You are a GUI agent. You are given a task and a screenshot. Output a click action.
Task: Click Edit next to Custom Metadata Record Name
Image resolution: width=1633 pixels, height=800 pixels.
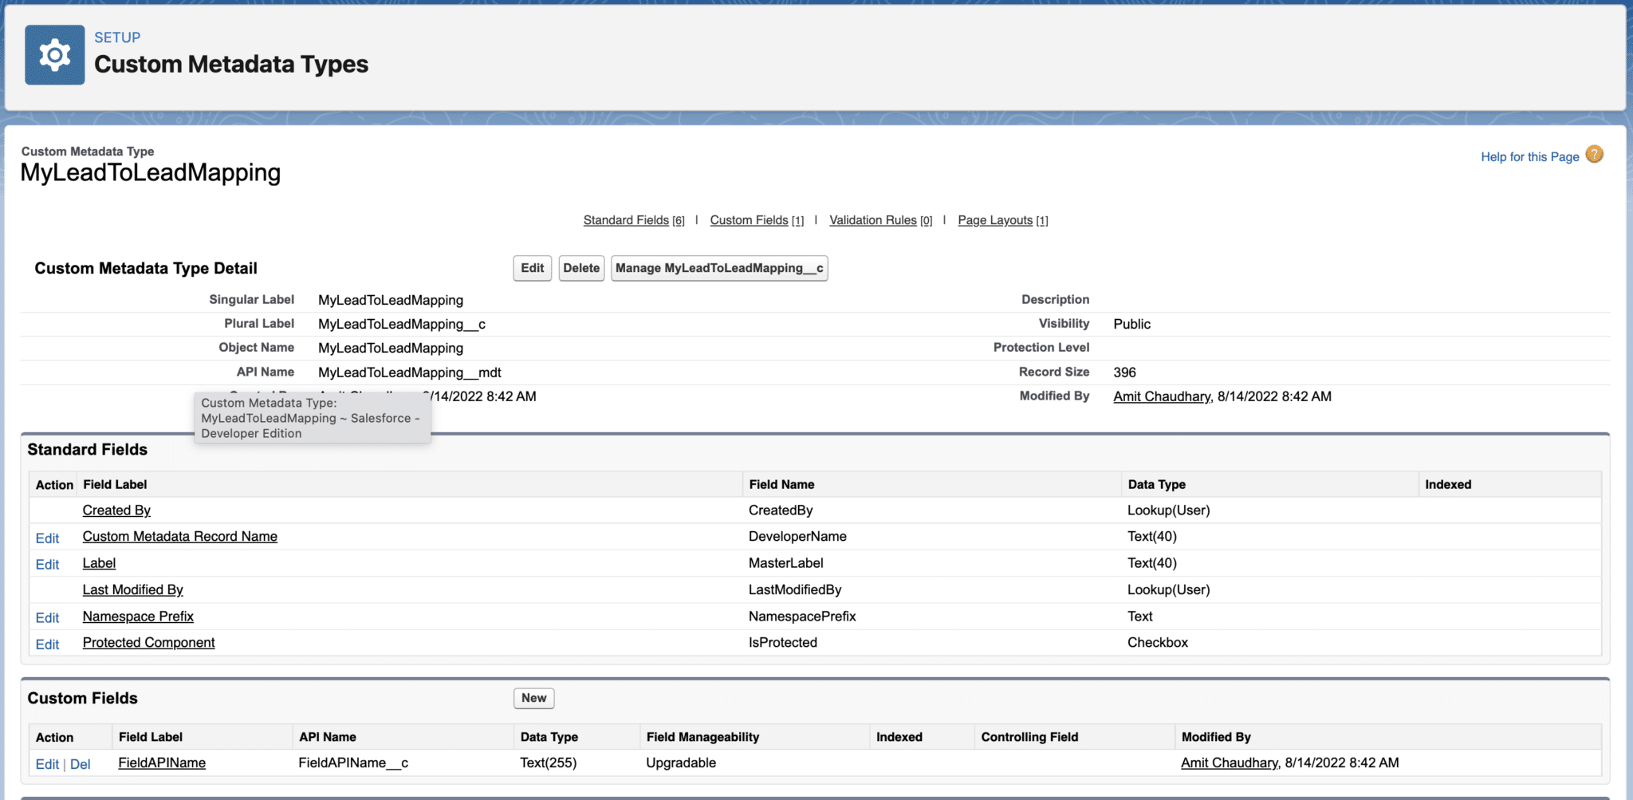point(47,538)
